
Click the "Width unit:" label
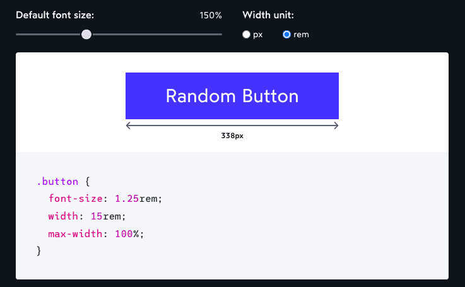pos(268,15)
